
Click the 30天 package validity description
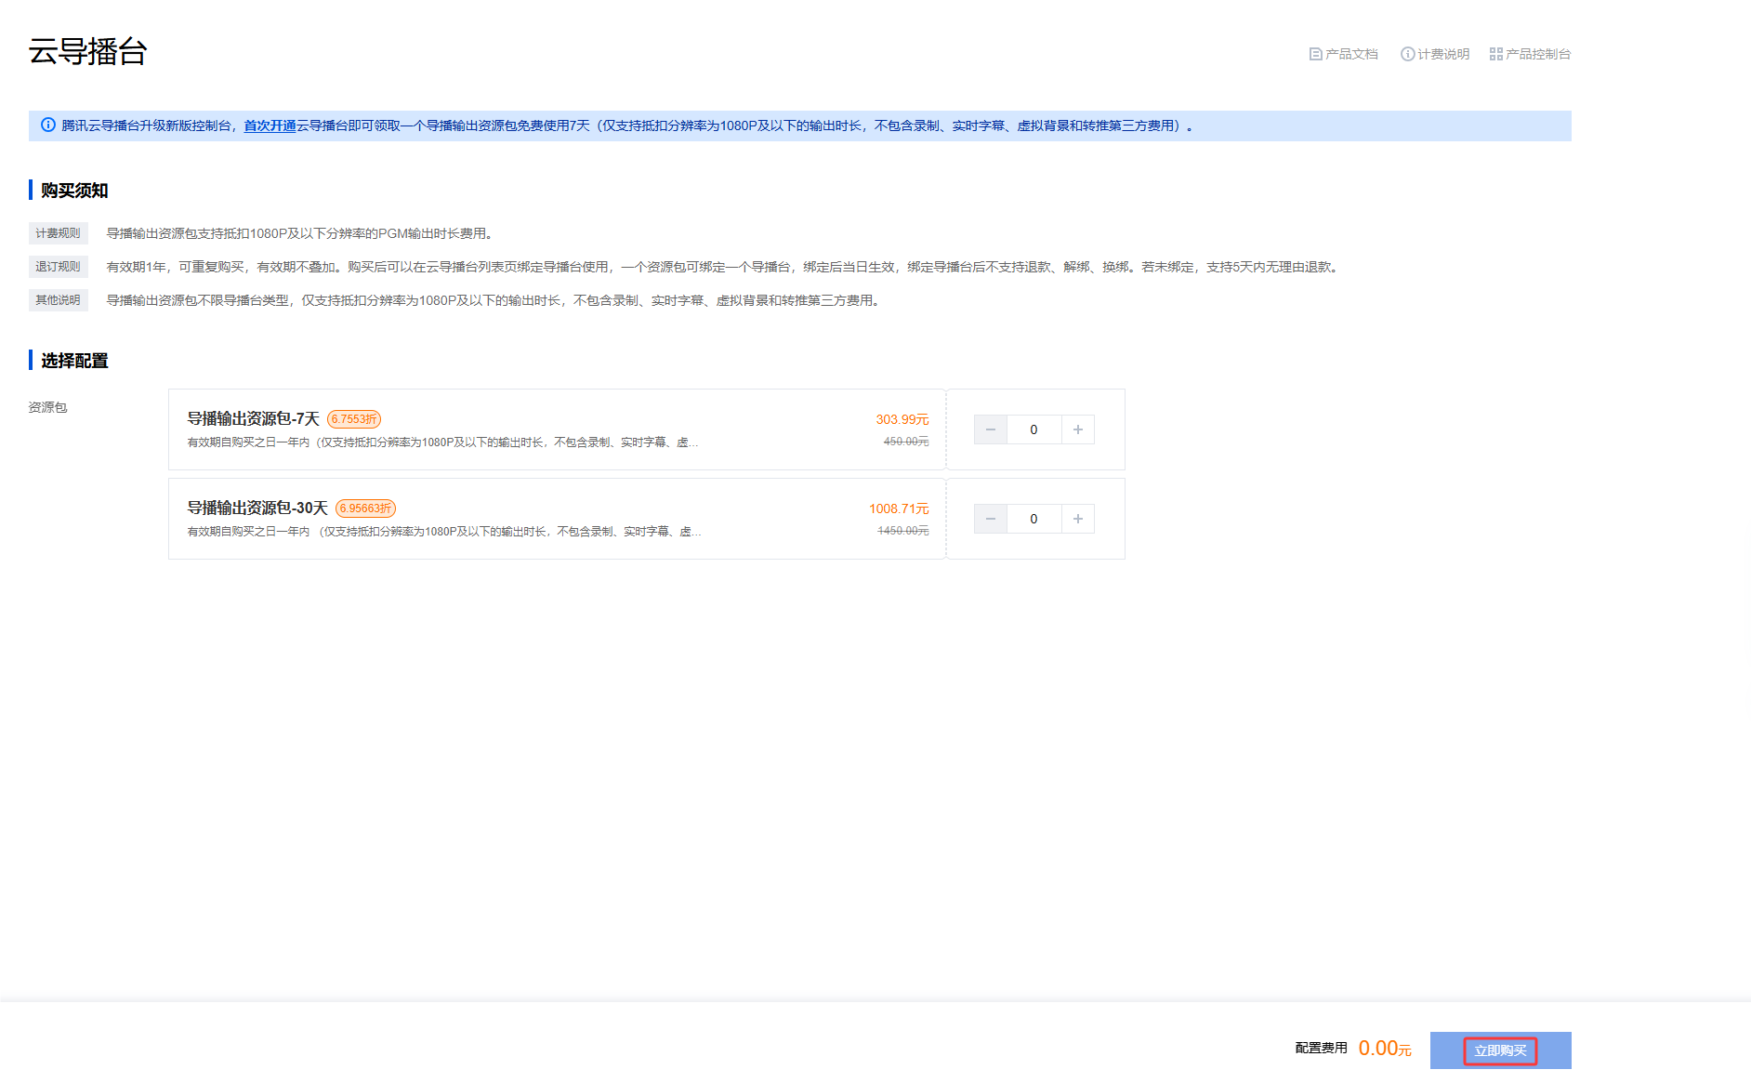point(444,532)
